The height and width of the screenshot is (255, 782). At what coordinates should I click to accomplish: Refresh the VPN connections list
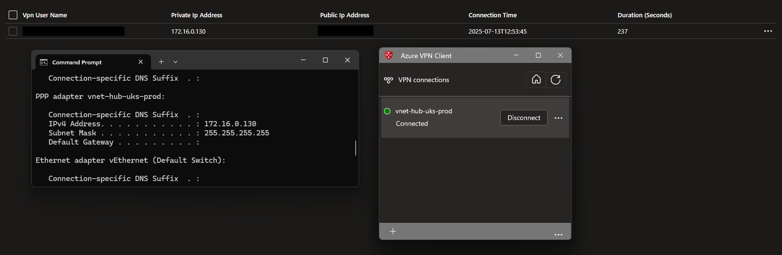tap(556, 80)
